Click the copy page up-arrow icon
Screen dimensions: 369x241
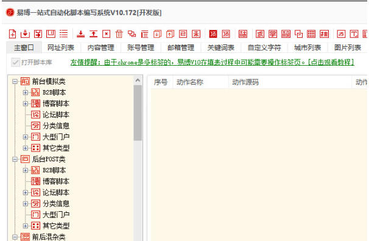[x=170, y=34]
